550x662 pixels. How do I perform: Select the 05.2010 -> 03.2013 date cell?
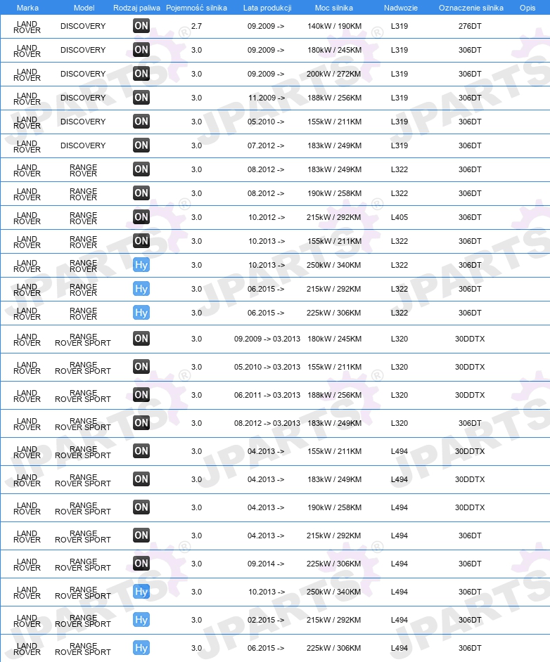tap(267, 366)
